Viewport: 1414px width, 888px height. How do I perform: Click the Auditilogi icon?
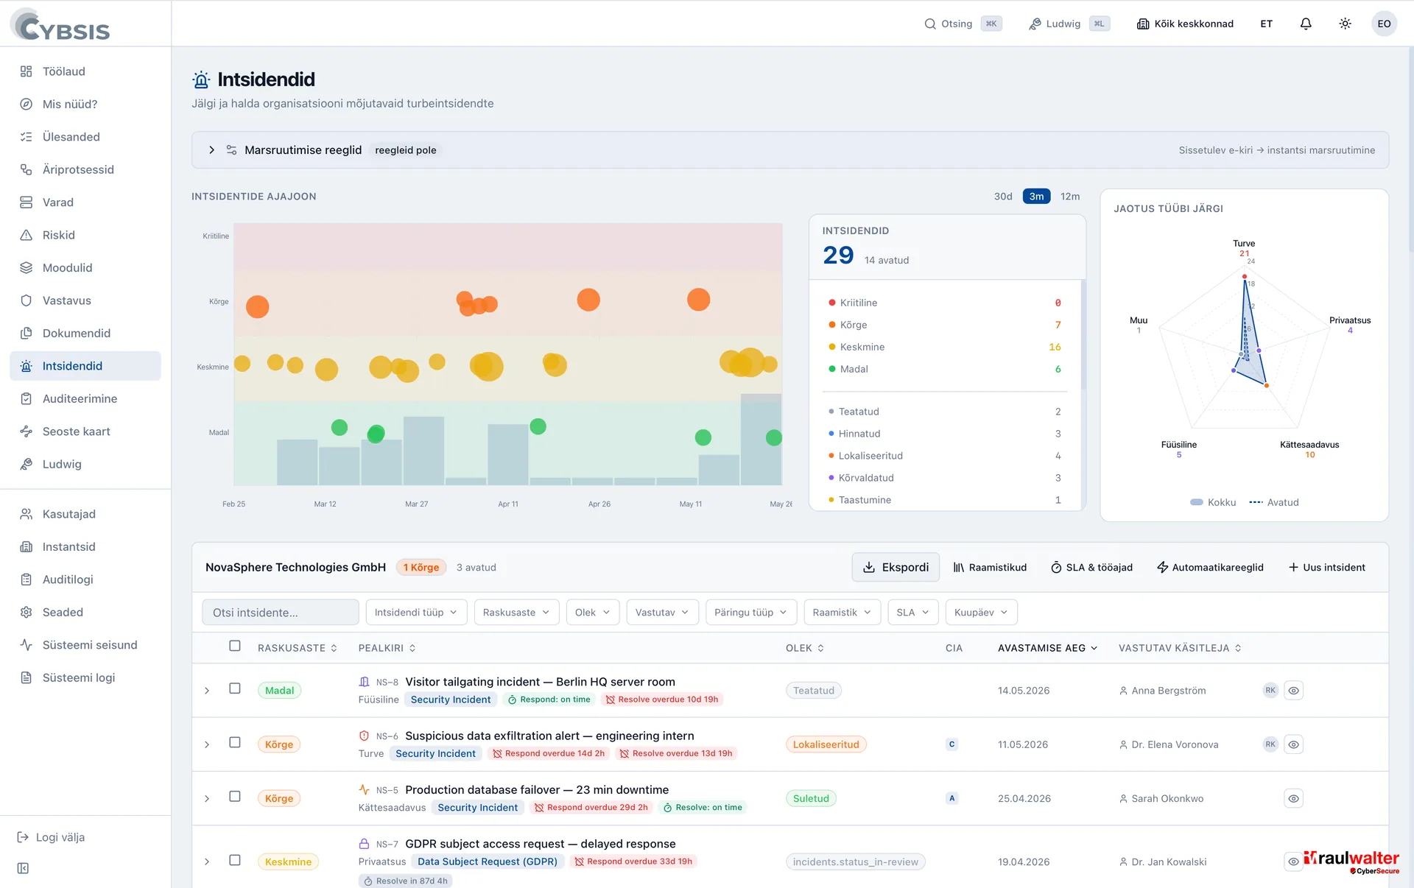(x=27, y=579)
